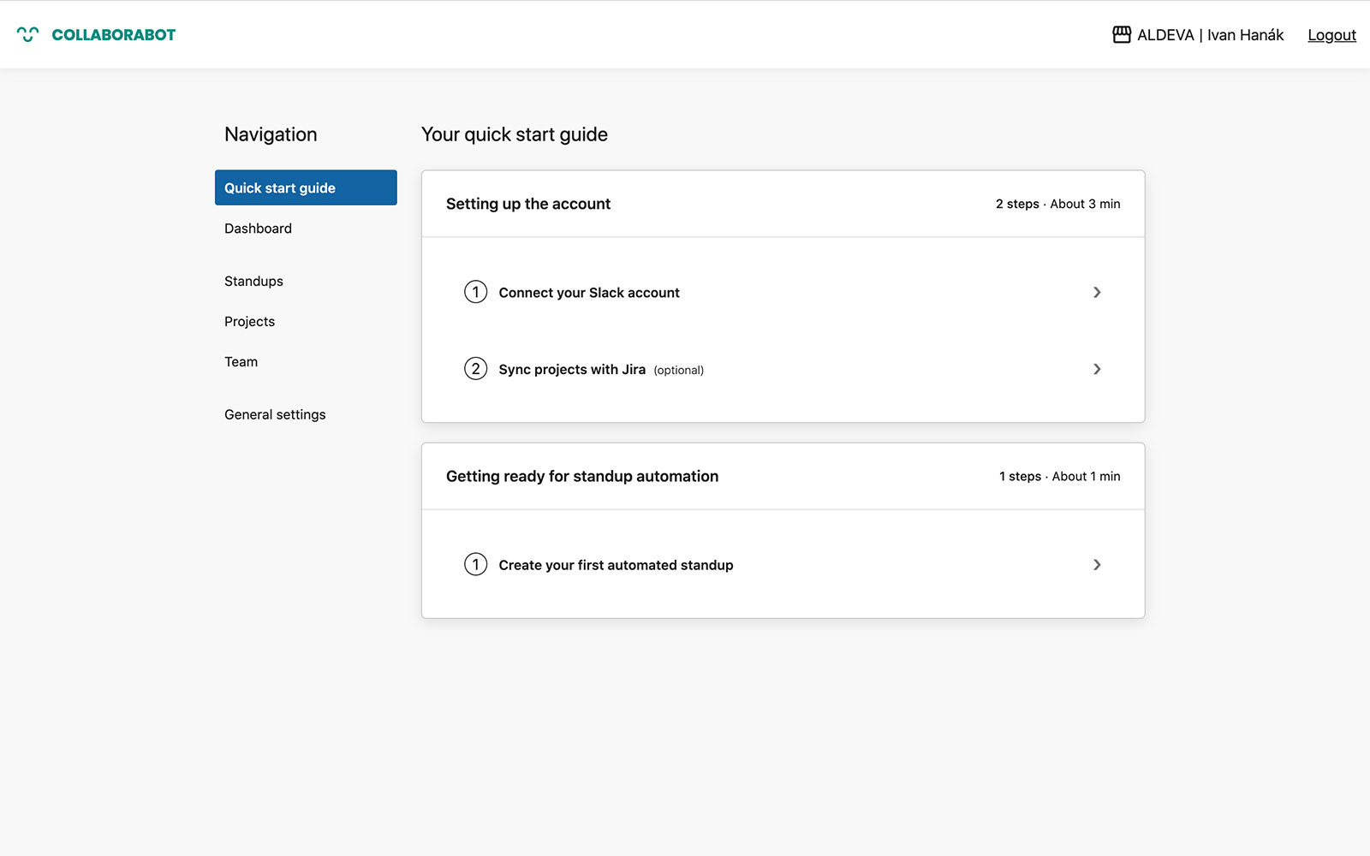Click the '1 steps · About 1 min' text
Screen dimensions: 1370x856
coord(1059,476)
